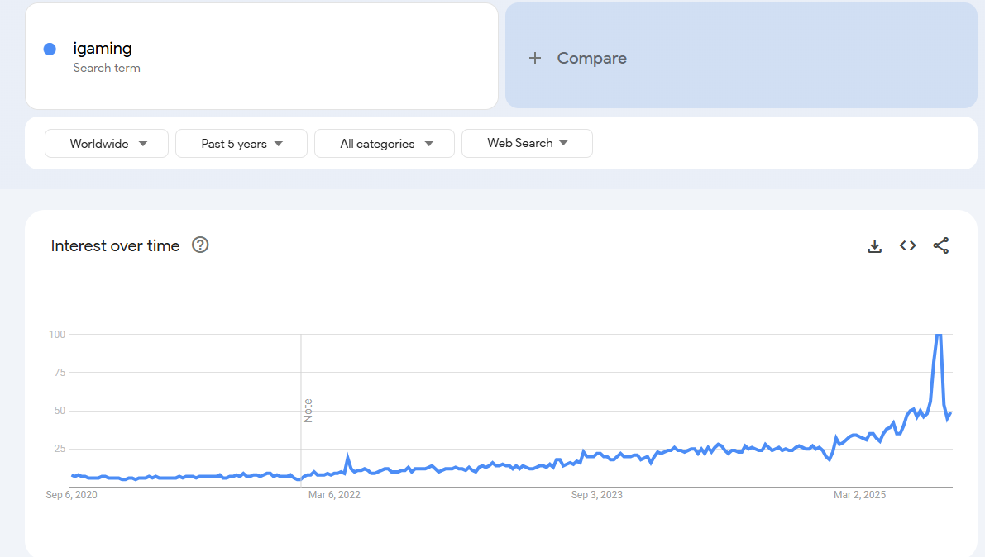985x557 pixels.
Task: Open the Web Search type dropdown
Action: pos(527,143)
